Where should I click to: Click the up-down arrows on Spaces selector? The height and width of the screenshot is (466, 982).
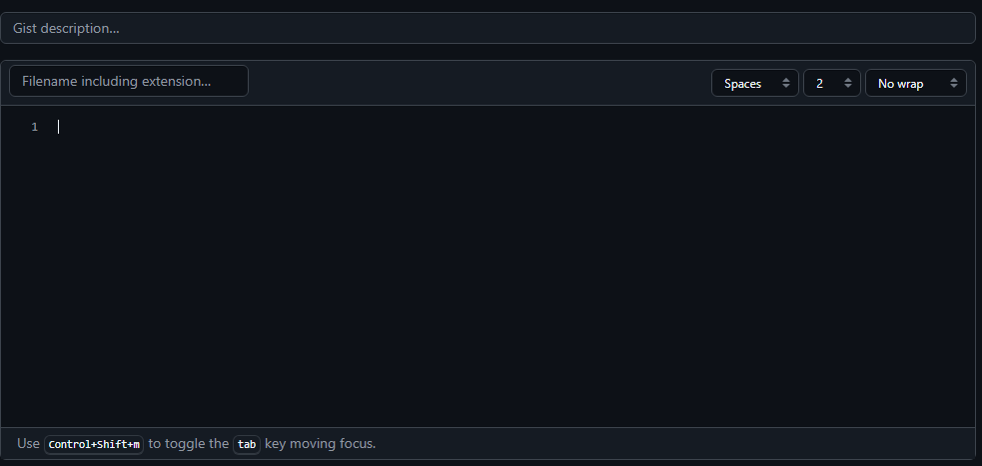pyautogui.click(x=786, y=83)
